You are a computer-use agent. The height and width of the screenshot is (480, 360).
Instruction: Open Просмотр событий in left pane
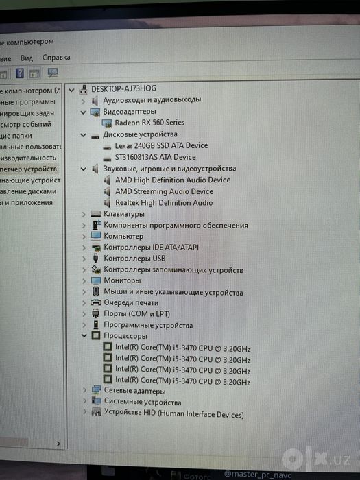[26, 125]
